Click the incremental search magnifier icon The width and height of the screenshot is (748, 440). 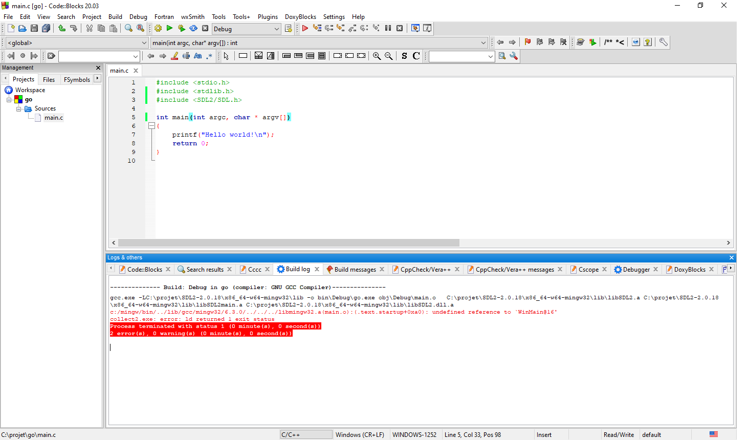502,56
